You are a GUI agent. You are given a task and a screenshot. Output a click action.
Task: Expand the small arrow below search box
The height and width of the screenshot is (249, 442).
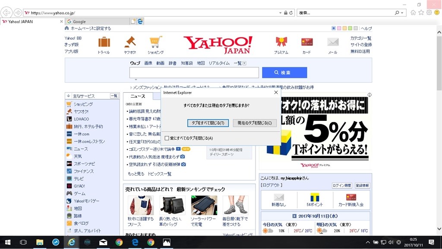tap(136, 80)
